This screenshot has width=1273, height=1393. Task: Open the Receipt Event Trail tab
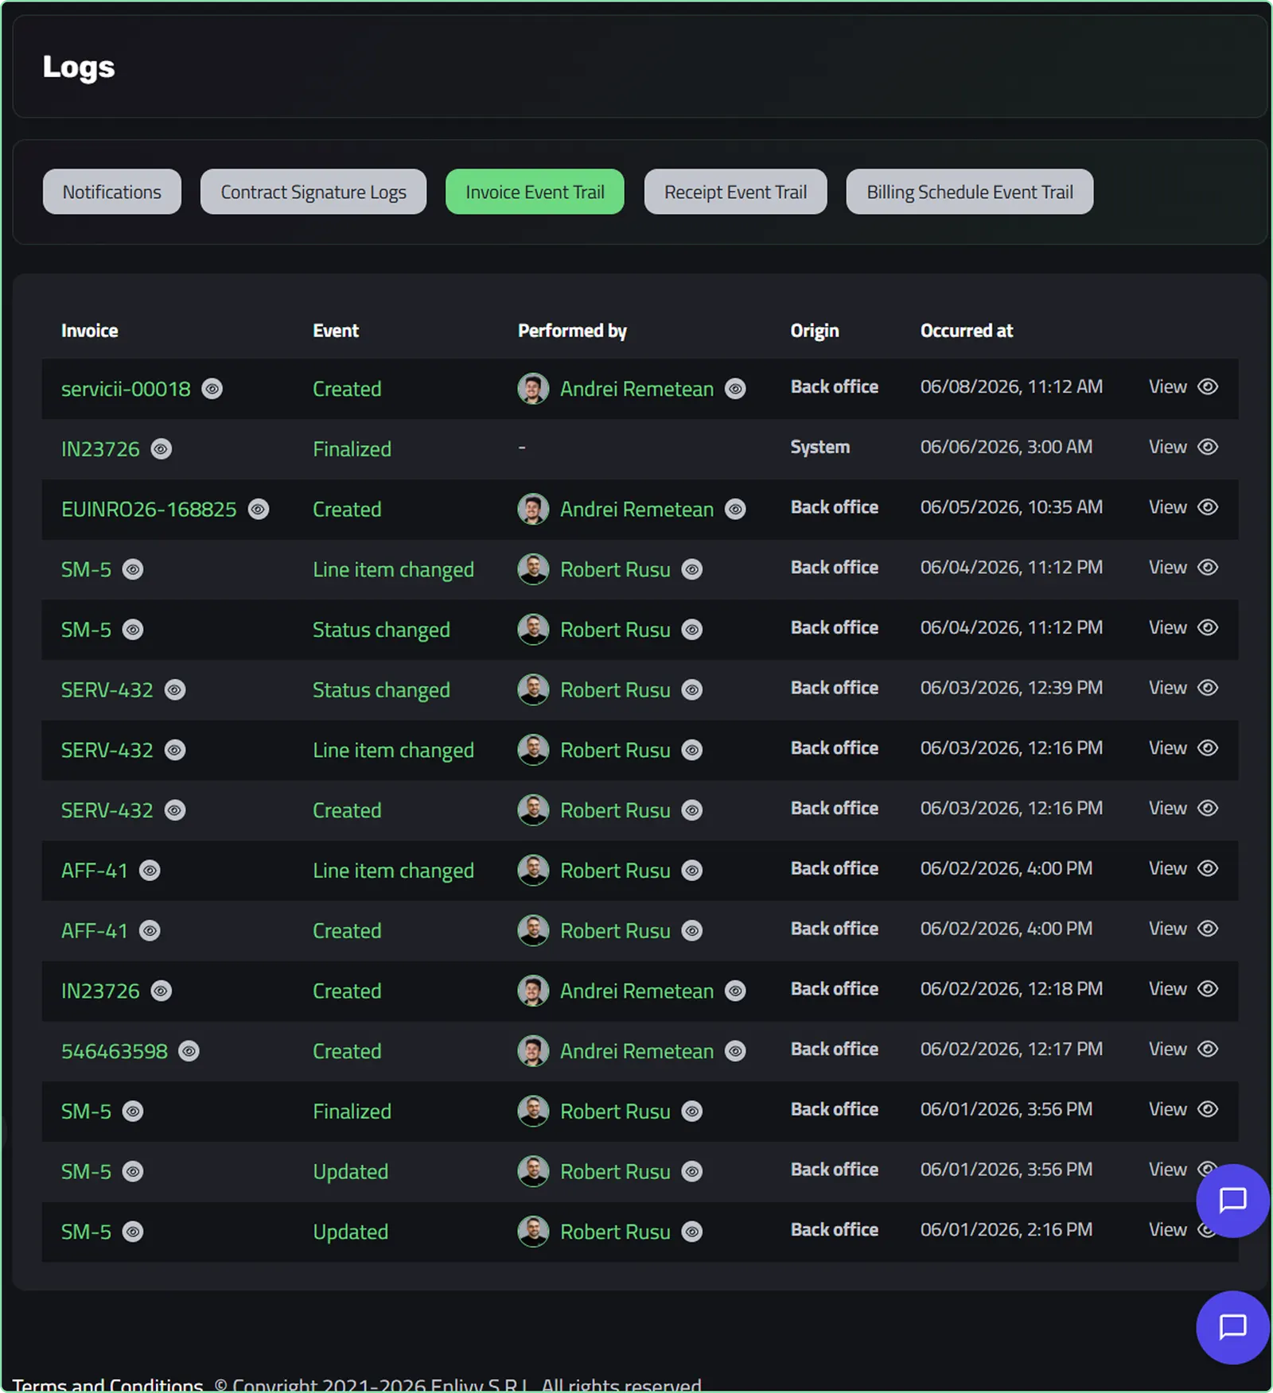(735, 192)
